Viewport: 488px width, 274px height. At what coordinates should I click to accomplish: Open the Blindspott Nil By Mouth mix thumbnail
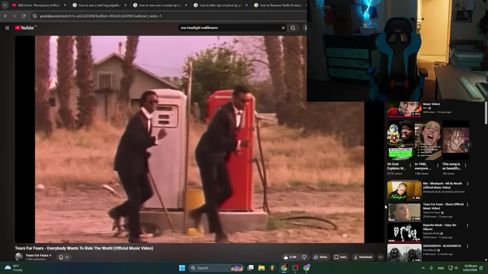tap(404, 190)
